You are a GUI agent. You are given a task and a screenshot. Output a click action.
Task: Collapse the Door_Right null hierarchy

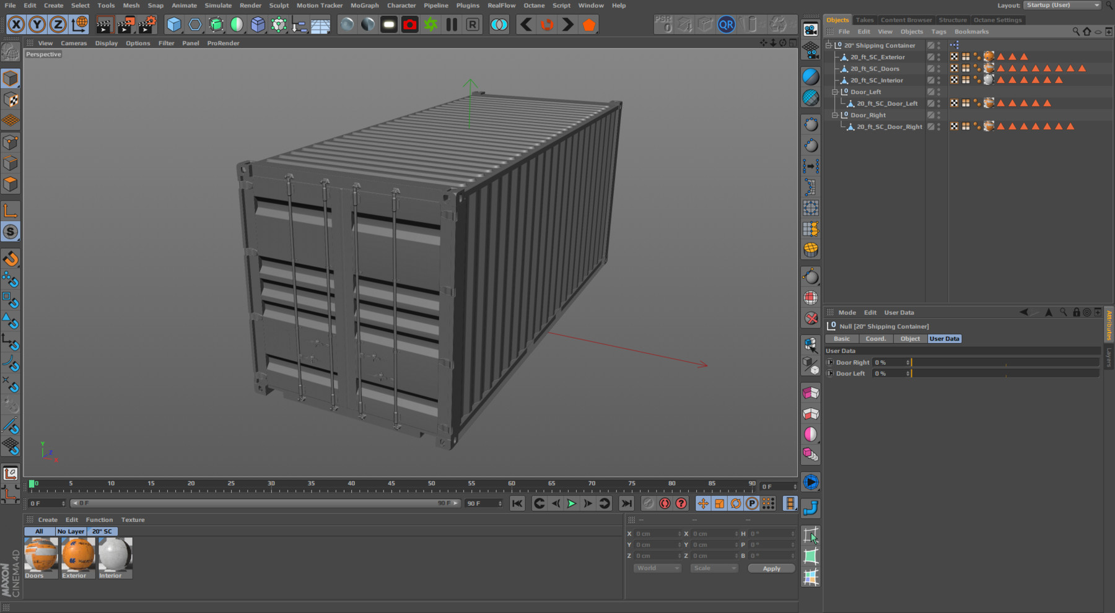point(835,115)
